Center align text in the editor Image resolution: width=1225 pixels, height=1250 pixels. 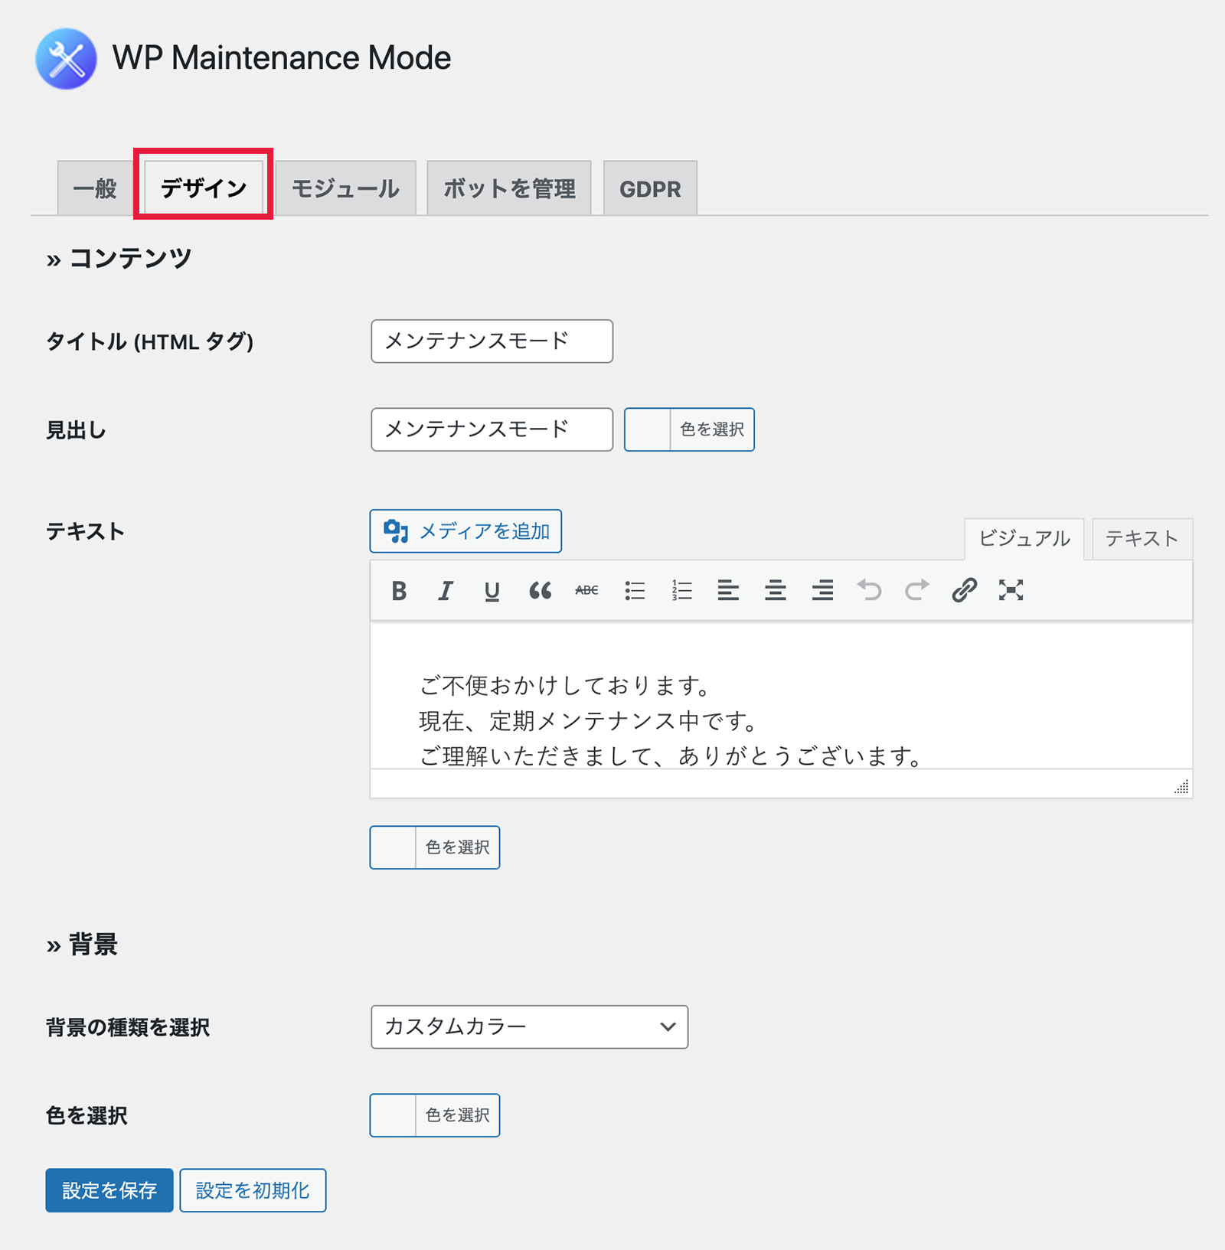(x=776, y=590)
